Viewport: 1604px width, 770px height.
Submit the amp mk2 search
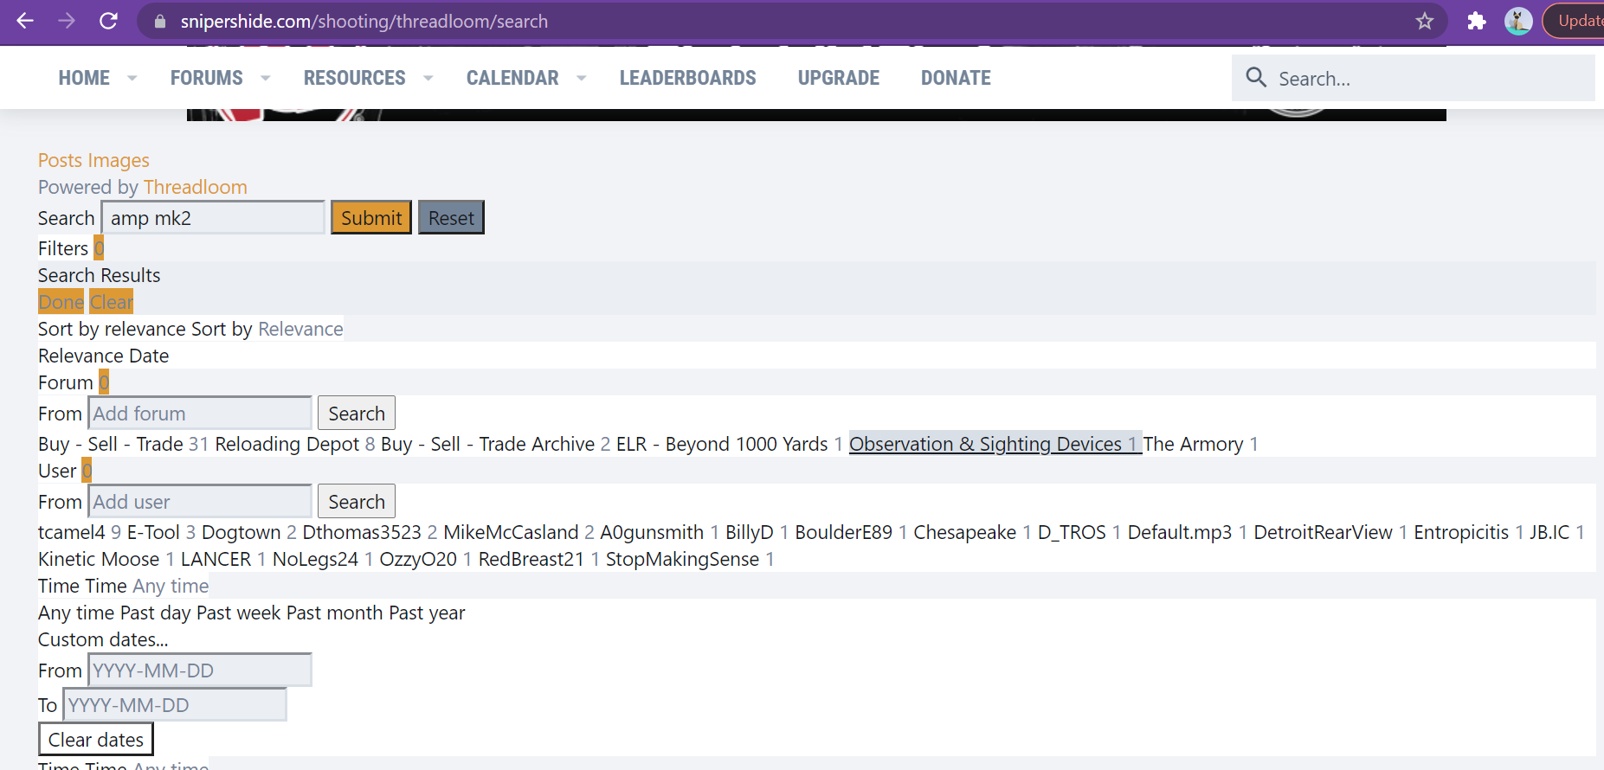371,218
